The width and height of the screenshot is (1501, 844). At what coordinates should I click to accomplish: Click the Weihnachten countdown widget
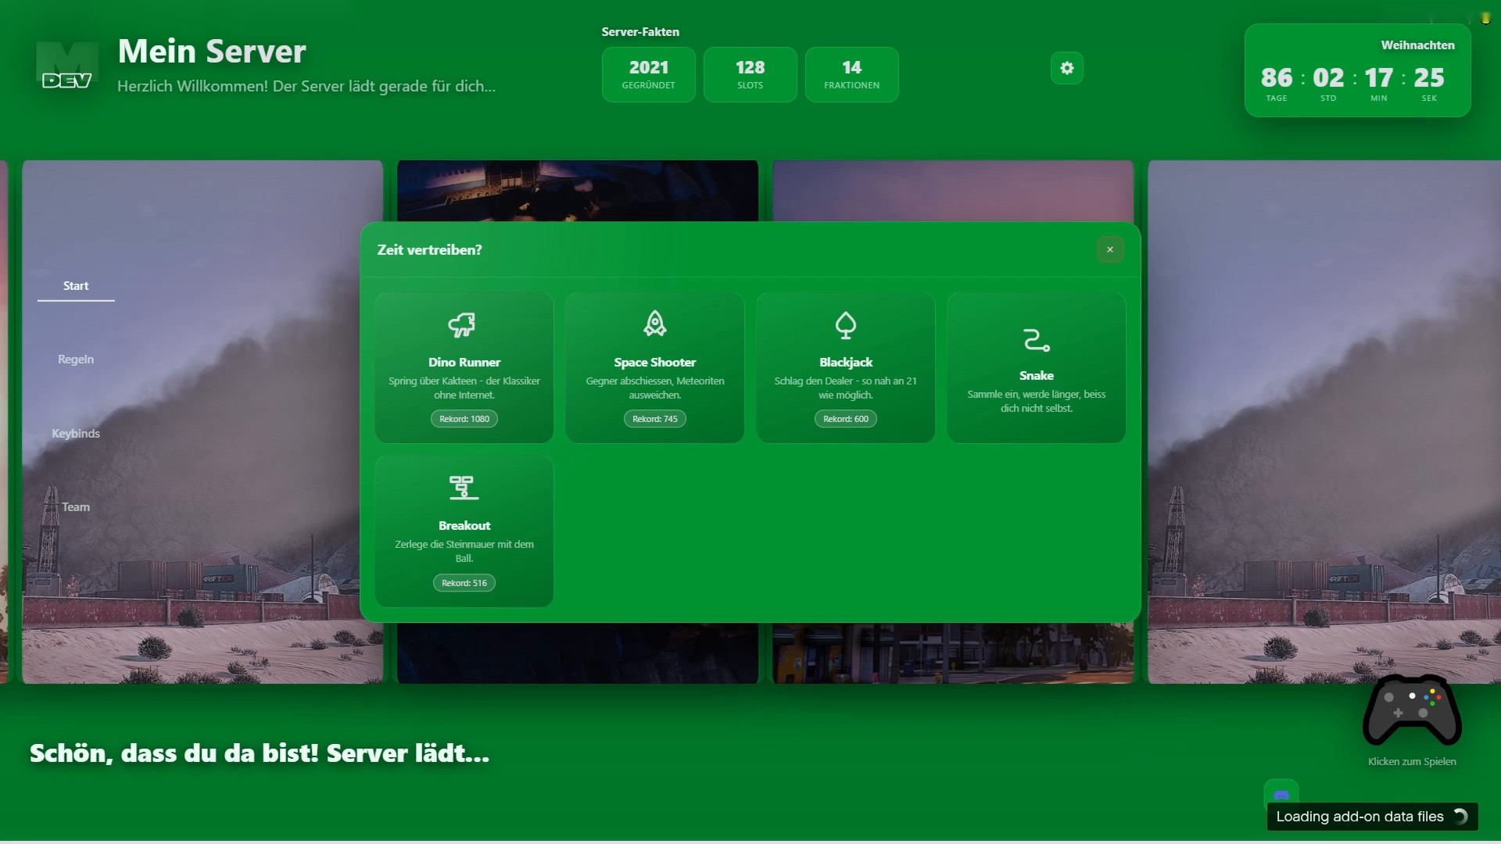coord(1358,70)
